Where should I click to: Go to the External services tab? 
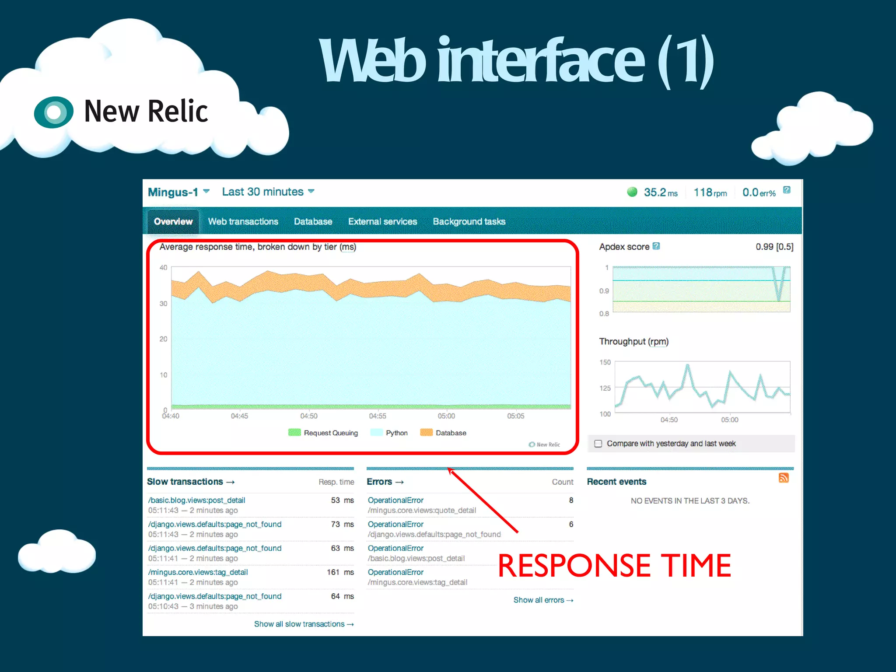(x=382, y=221)
